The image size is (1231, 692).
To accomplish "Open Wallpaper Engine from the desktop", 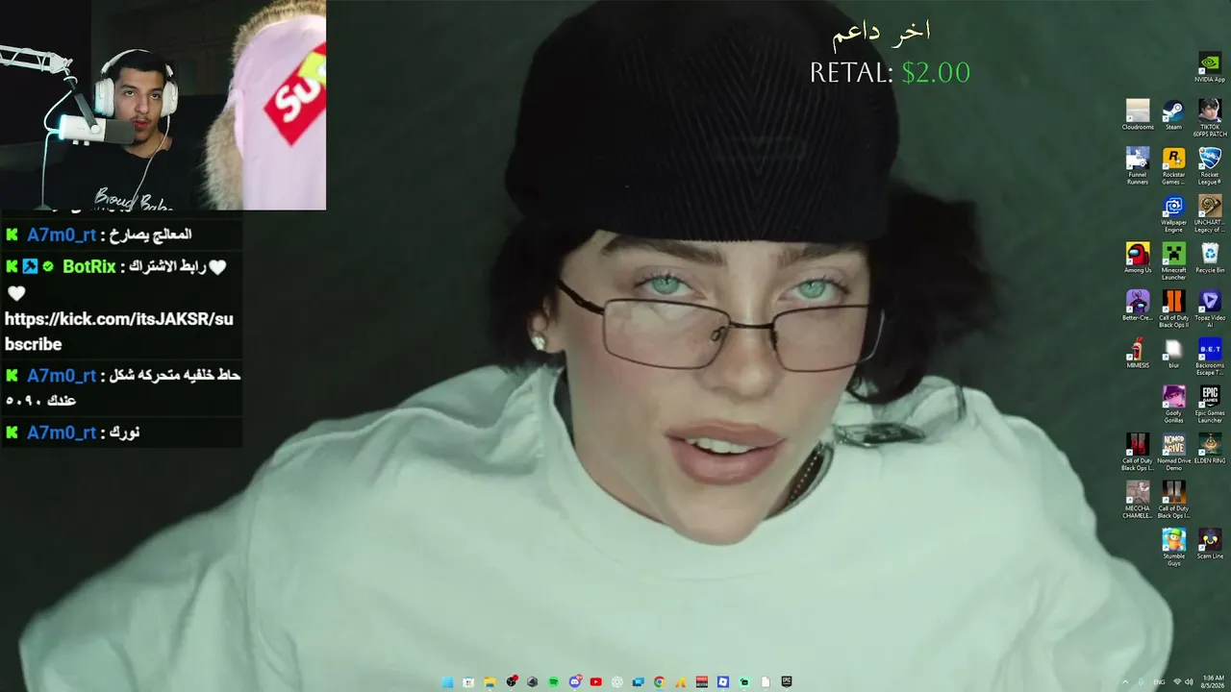I will pyautogui.click(x=1173, y=212).
